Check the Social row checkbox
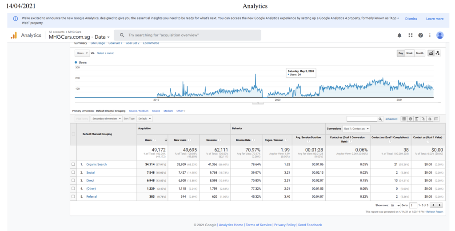455x231 pixels. point(73,172)
